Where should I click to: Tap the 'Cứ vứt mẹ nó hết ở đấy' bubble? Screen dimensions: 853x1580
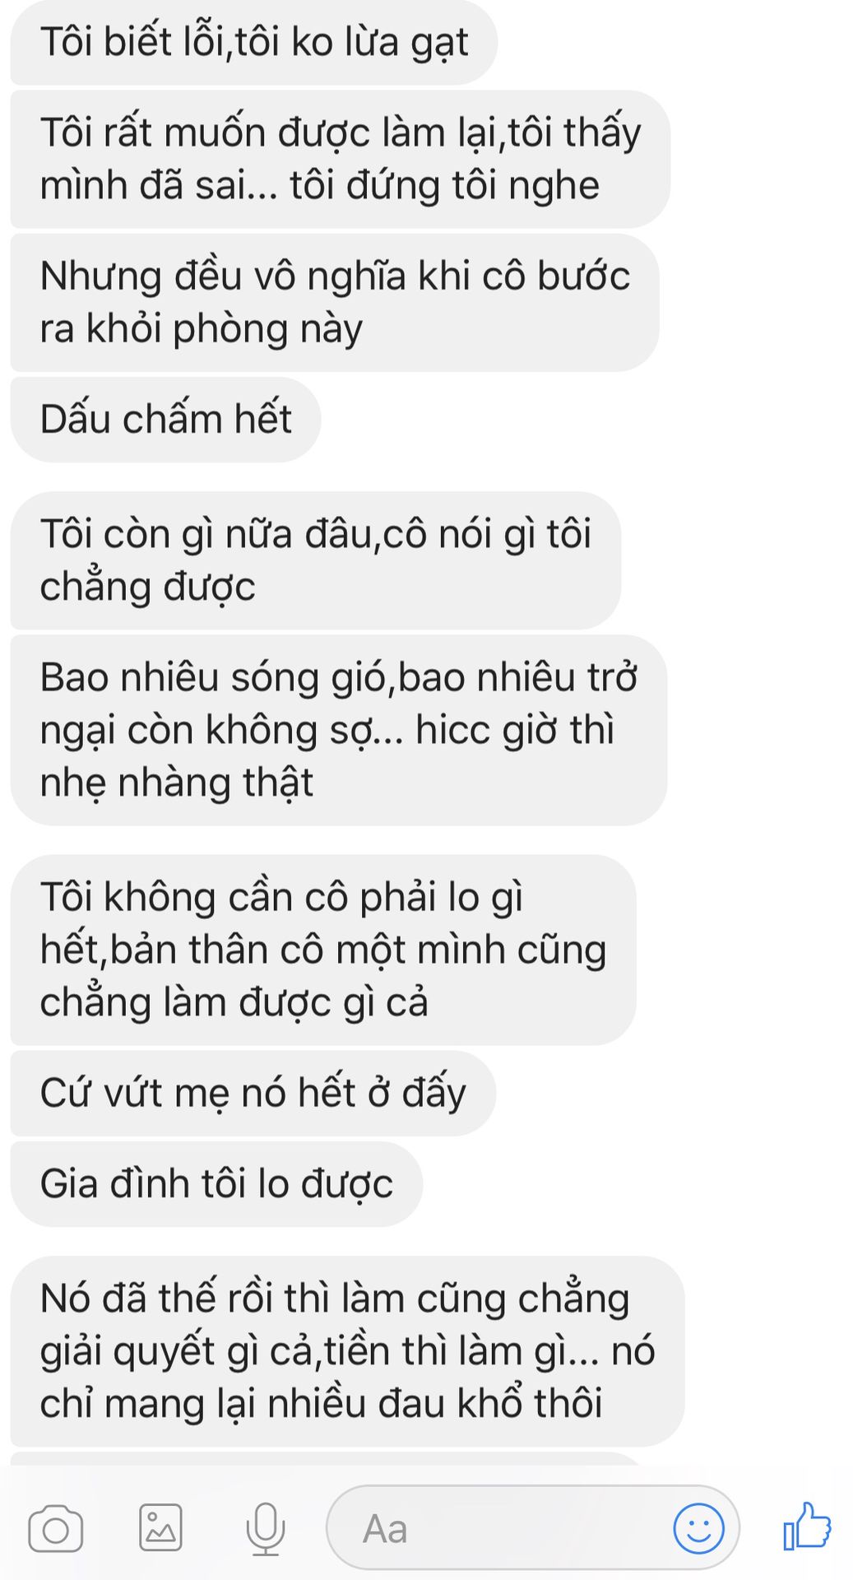click(253, 1093)
